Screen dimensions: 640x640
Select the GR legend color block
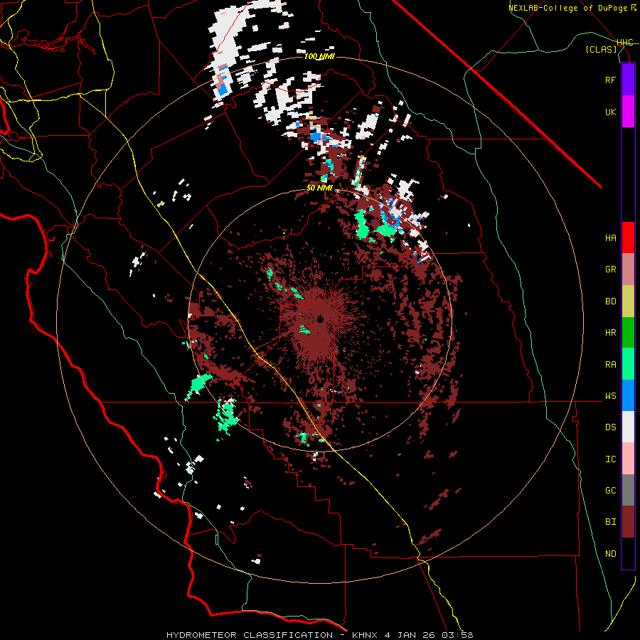click(x=628, y=270)
